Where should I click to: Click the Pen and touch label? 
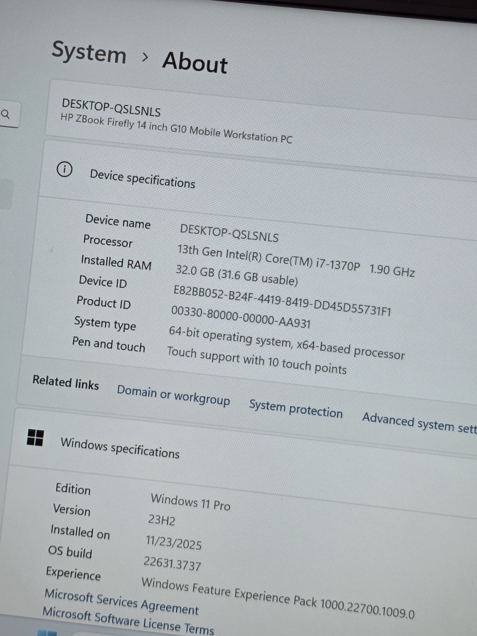(109, 344)
